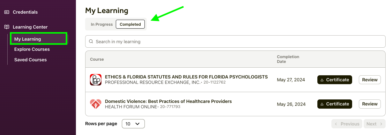Select the Completed tab
Viewport: 392px width, 135px height.
click(130, 24)
